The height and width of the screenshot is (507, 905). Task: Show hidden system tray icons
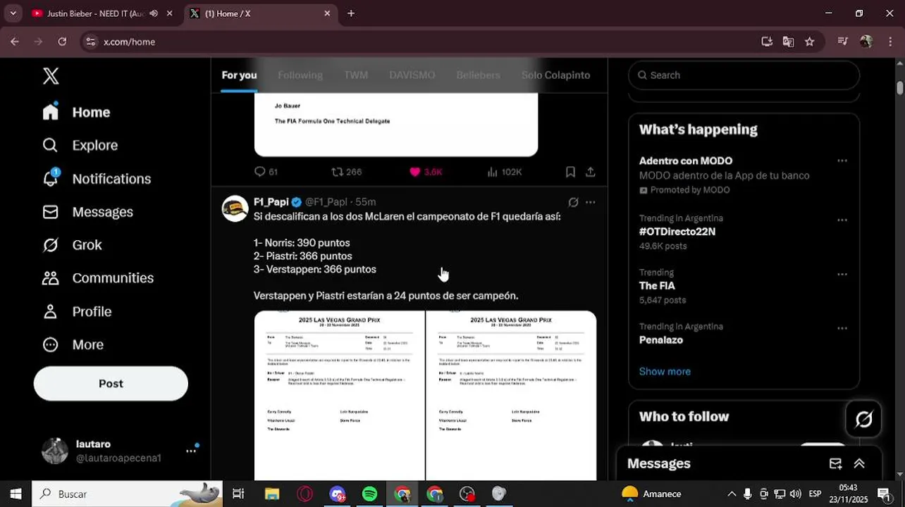[731, 494]
